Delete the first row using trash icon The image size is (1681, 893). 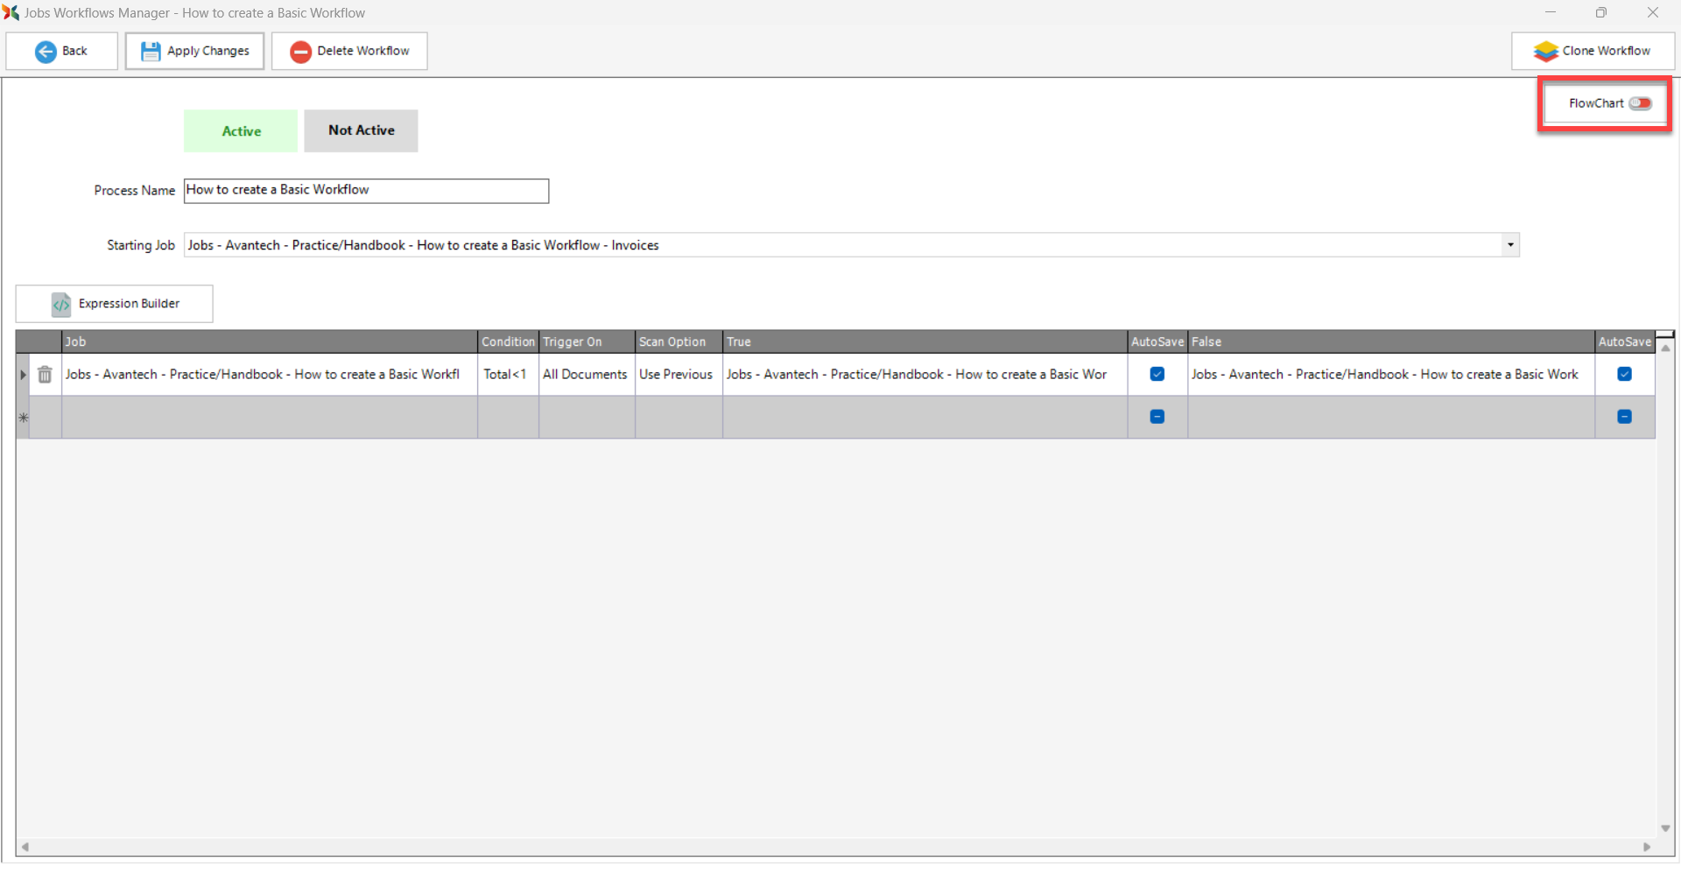(x=45, y=375)
